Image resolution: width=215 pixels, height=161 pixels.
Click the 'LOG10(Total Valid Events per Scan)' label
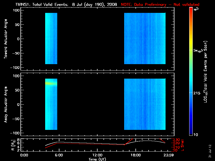[205, 72]
